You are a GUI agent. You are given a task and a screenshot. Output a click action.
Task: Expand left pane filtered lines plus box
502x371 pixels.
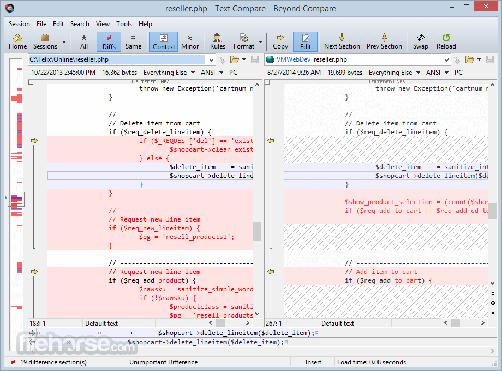[x=31, y=82]
